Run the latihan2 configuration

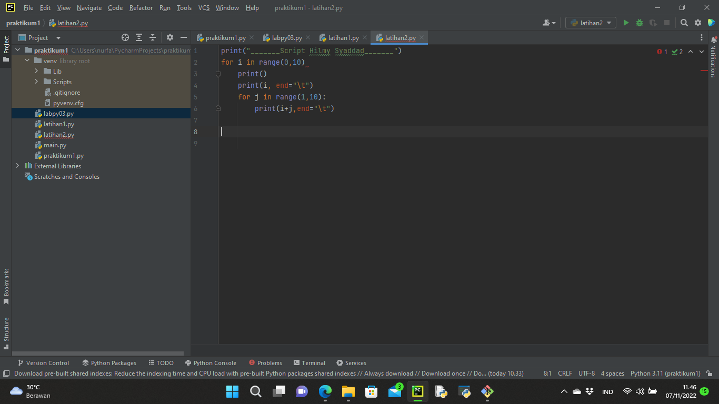626,23
